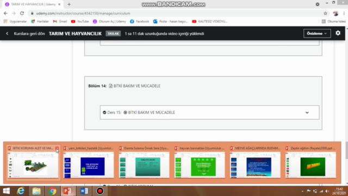Open the Önizleme dropdown button

(317, 34)
